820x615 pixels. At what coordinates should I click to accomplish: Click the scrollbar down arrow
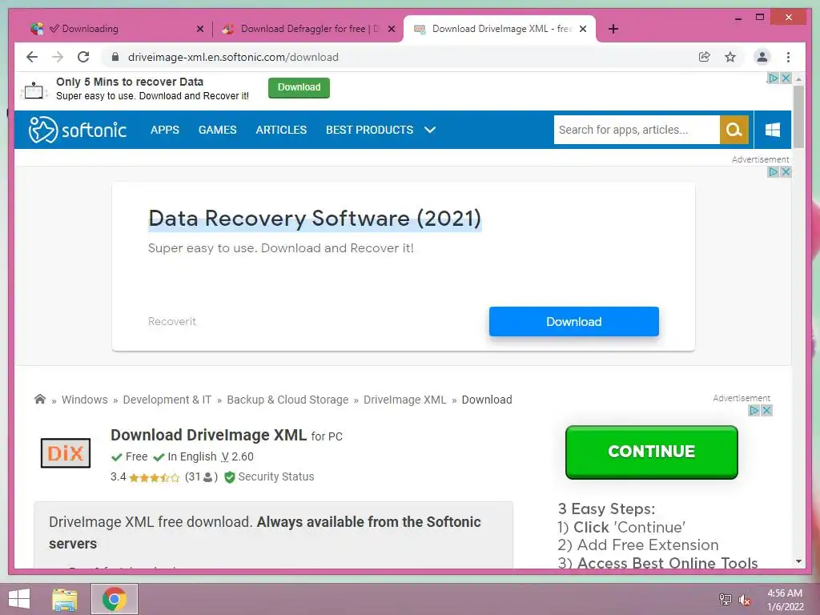tap(798, 561)
